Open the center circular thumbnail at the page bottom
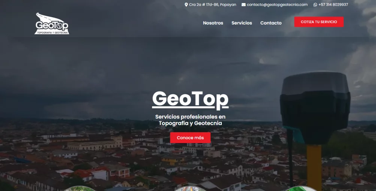This screenshot has width=376, height=191. [190, 189]
